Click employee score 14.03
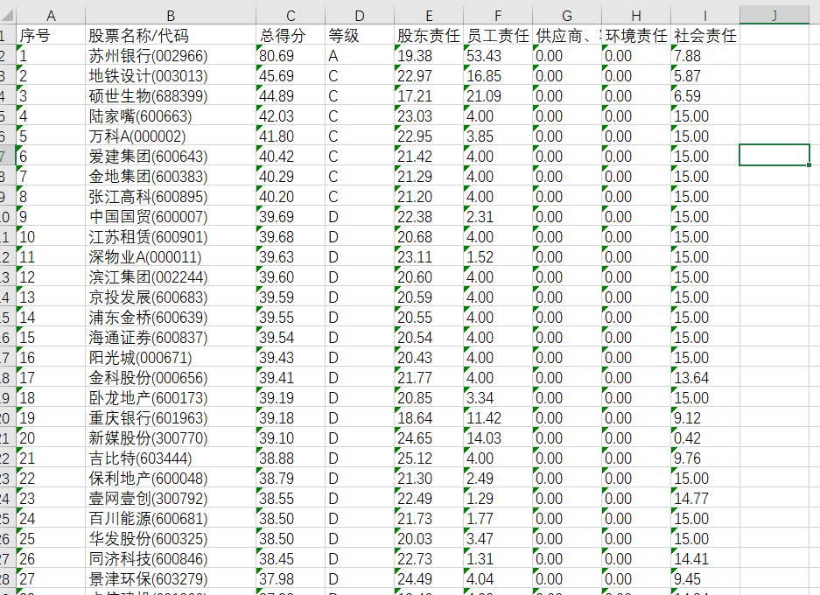Screen dimensions: 820x595 point(497,437)
